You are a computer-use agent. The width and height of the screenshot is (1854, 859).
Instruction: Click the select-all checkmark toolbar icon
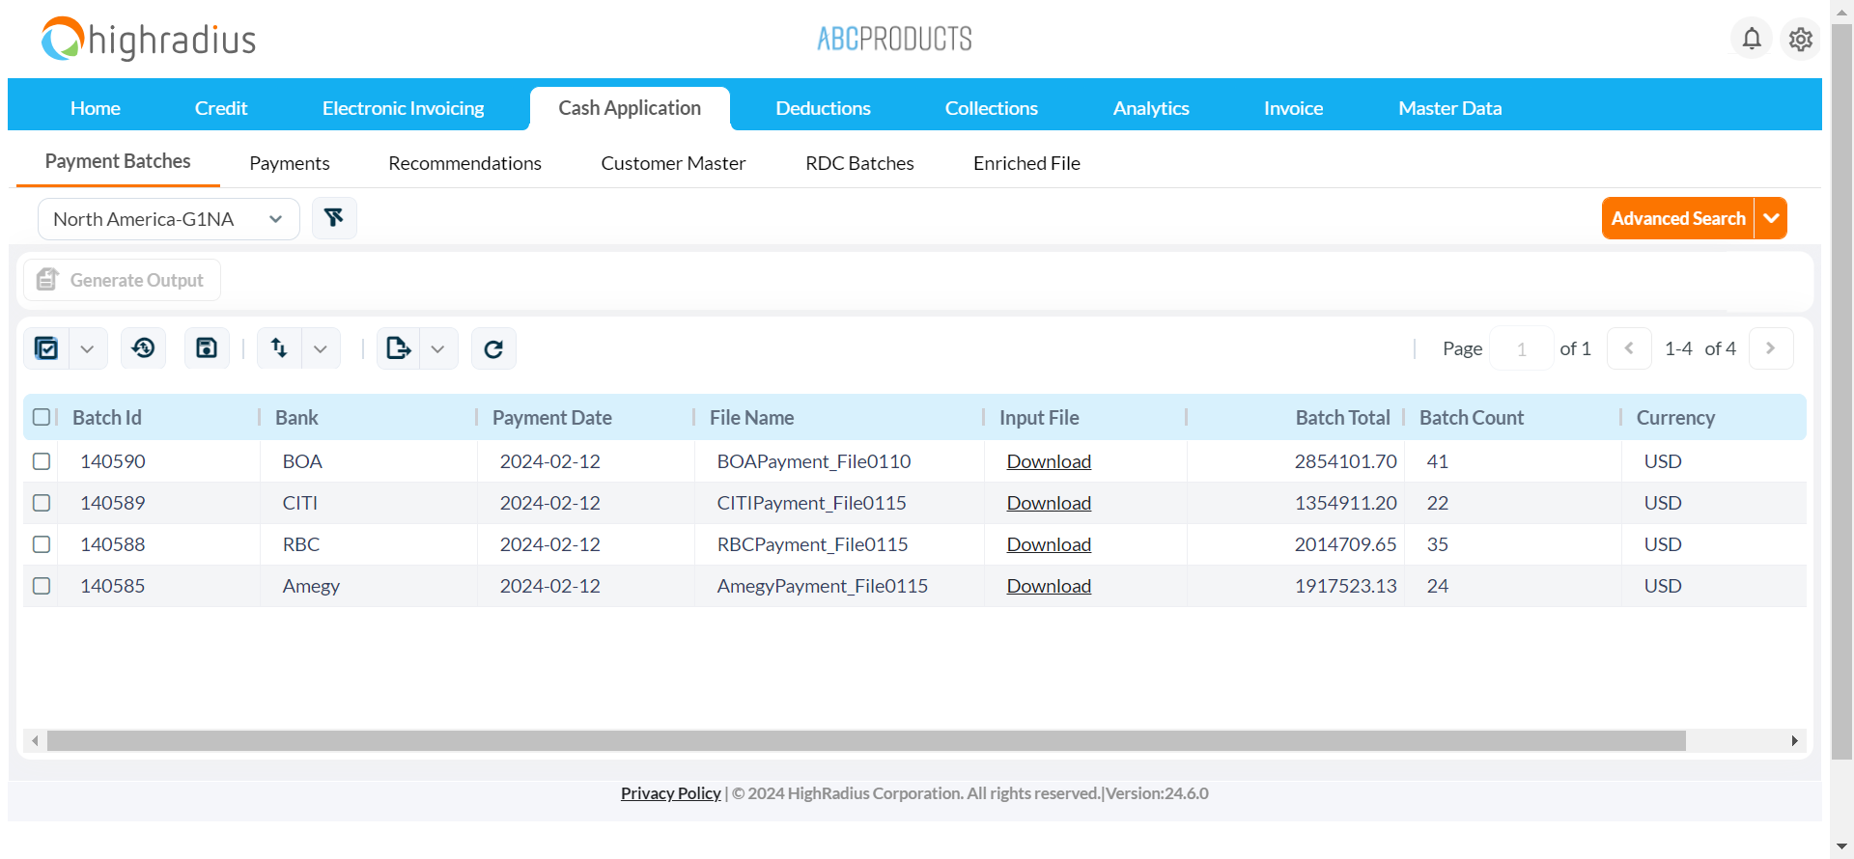[46, 348]
